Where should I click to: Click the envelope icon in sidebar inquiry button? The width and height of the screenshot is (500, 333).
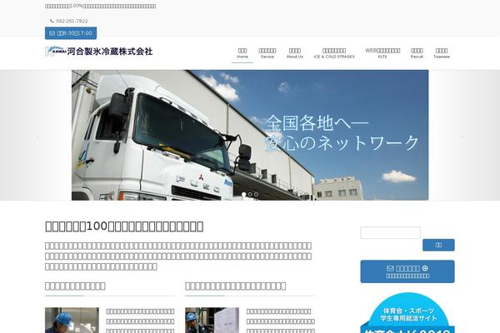390,269
